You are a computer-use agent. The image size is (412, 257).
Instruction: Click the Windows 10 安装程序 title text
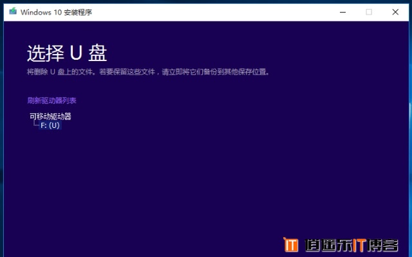57,12
